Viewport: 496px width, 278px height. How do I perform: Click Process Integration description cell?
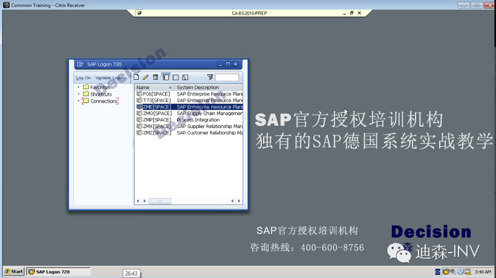click(x=198, y=120)
